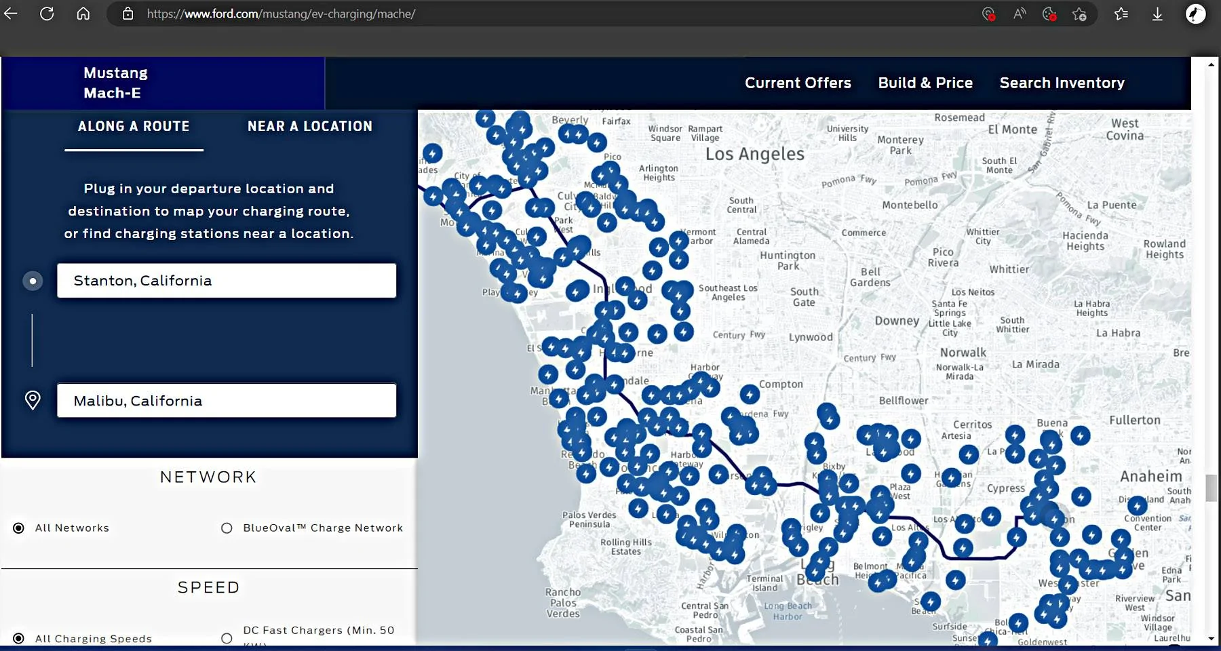
Task: Reload the page with the refresh icon
Action: click(47, 14)
